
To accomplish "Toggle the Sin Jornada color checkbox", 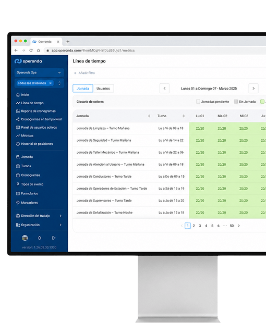I will coord(236,102).
